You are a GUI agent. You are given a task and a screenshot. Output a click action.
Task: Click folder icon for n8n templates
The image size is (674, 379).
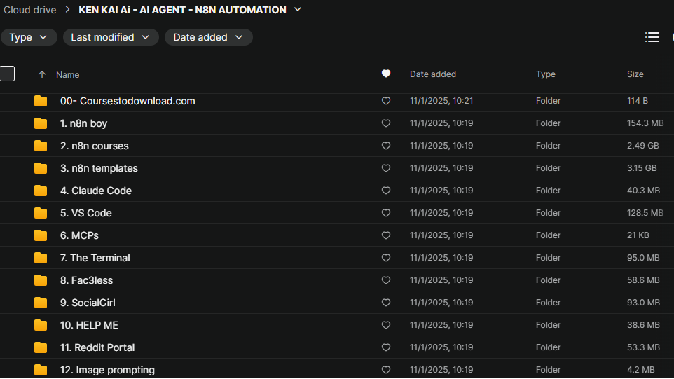41,168
